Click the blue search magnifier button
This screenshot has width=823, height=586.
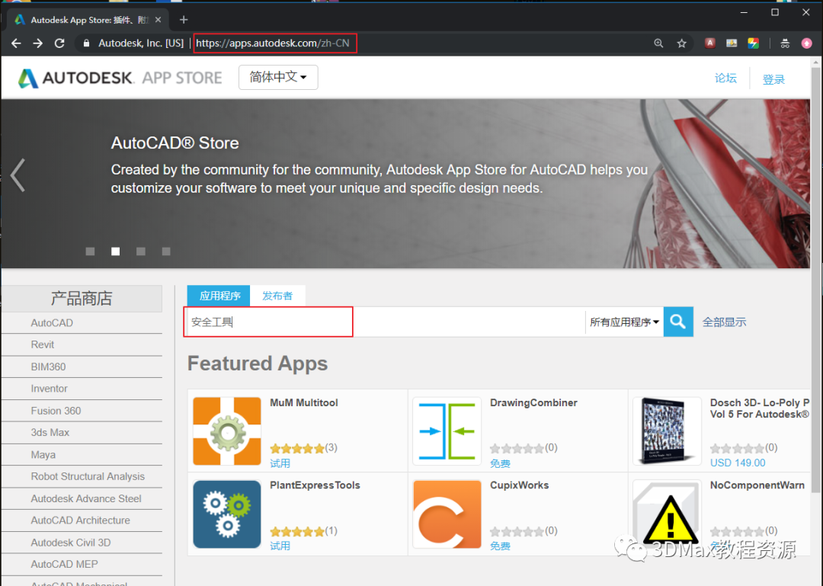click(678, 322)
